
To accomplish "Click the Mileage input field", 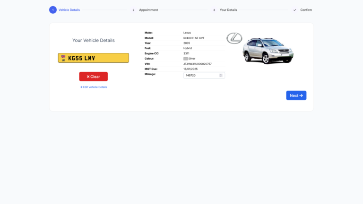I will tap(201, 76).
